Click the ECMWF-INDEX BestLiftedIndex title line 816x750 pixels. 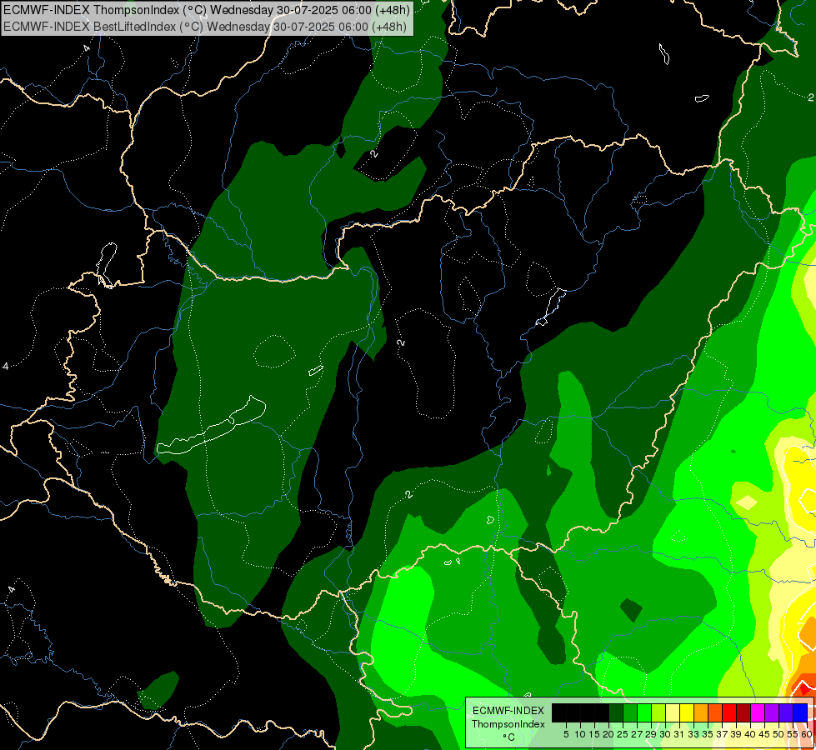pyautogui.click(x=205, y=27)
